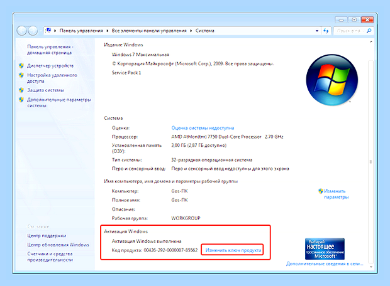Click Изменить параметры link
390x286 pixels.
[x=337, y=194]
